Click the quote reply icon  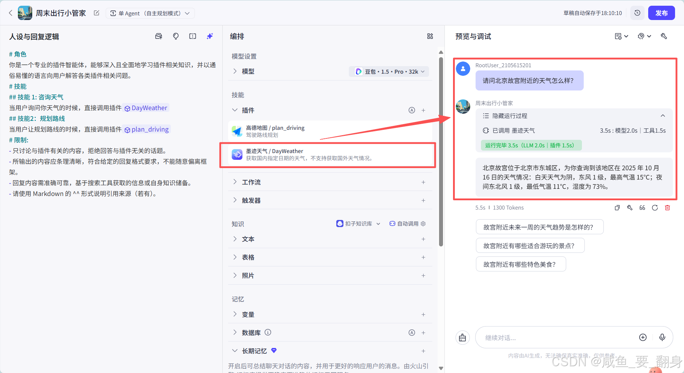(642, 208)
